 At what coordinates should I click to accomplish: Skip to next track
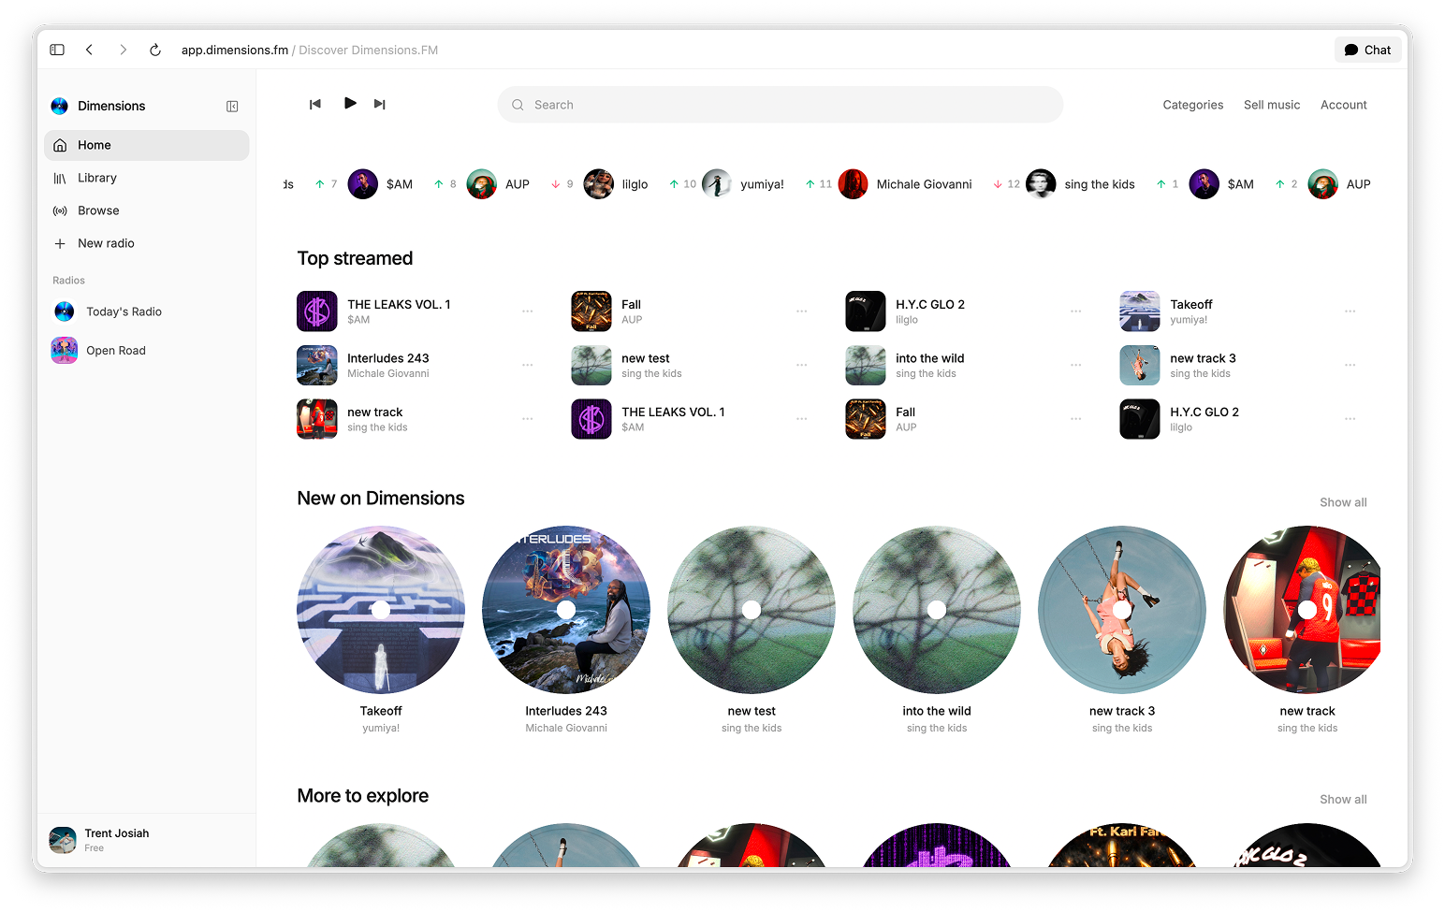[379, 104]
